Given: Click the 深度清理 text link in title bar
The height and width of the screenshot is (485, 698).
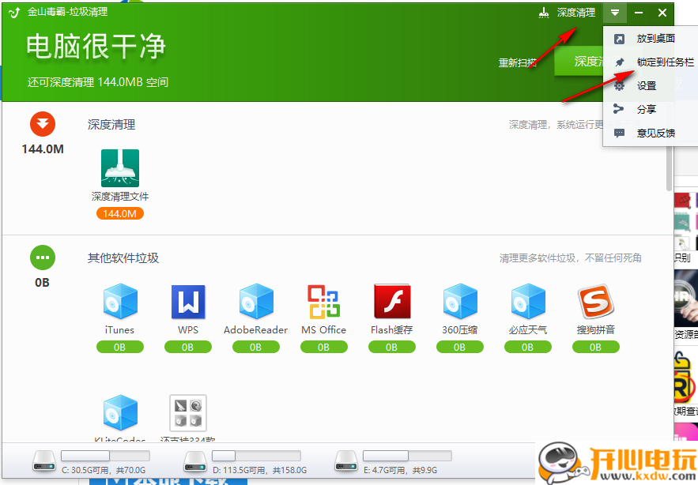Looking at the screenshot, I should (x=576, y=13).
